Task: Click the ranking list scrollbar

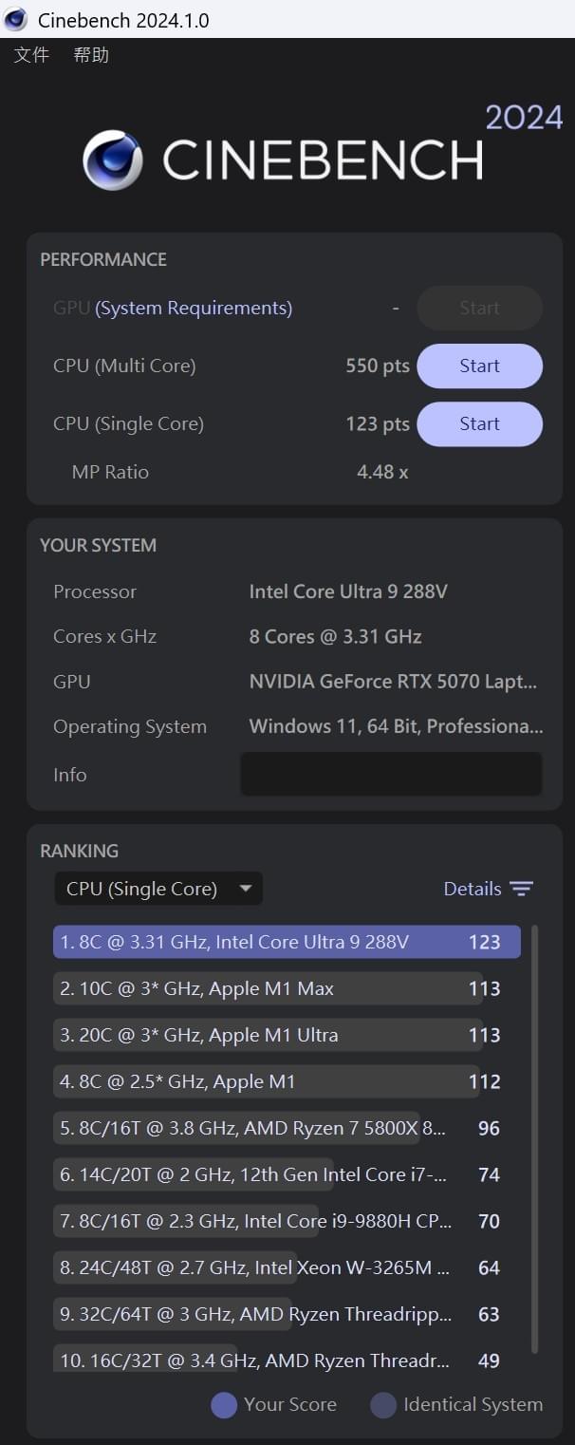Action: tap(535, 1138)
